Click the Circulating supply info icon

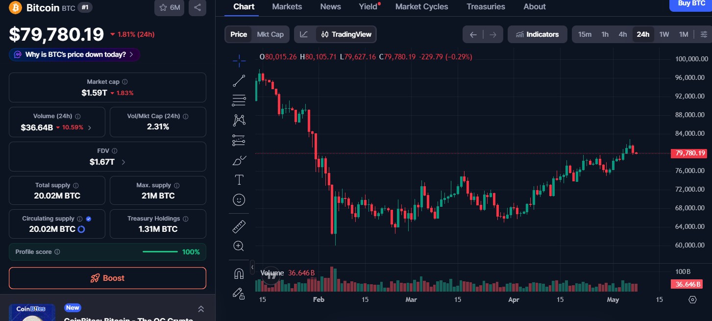[80, 219]
